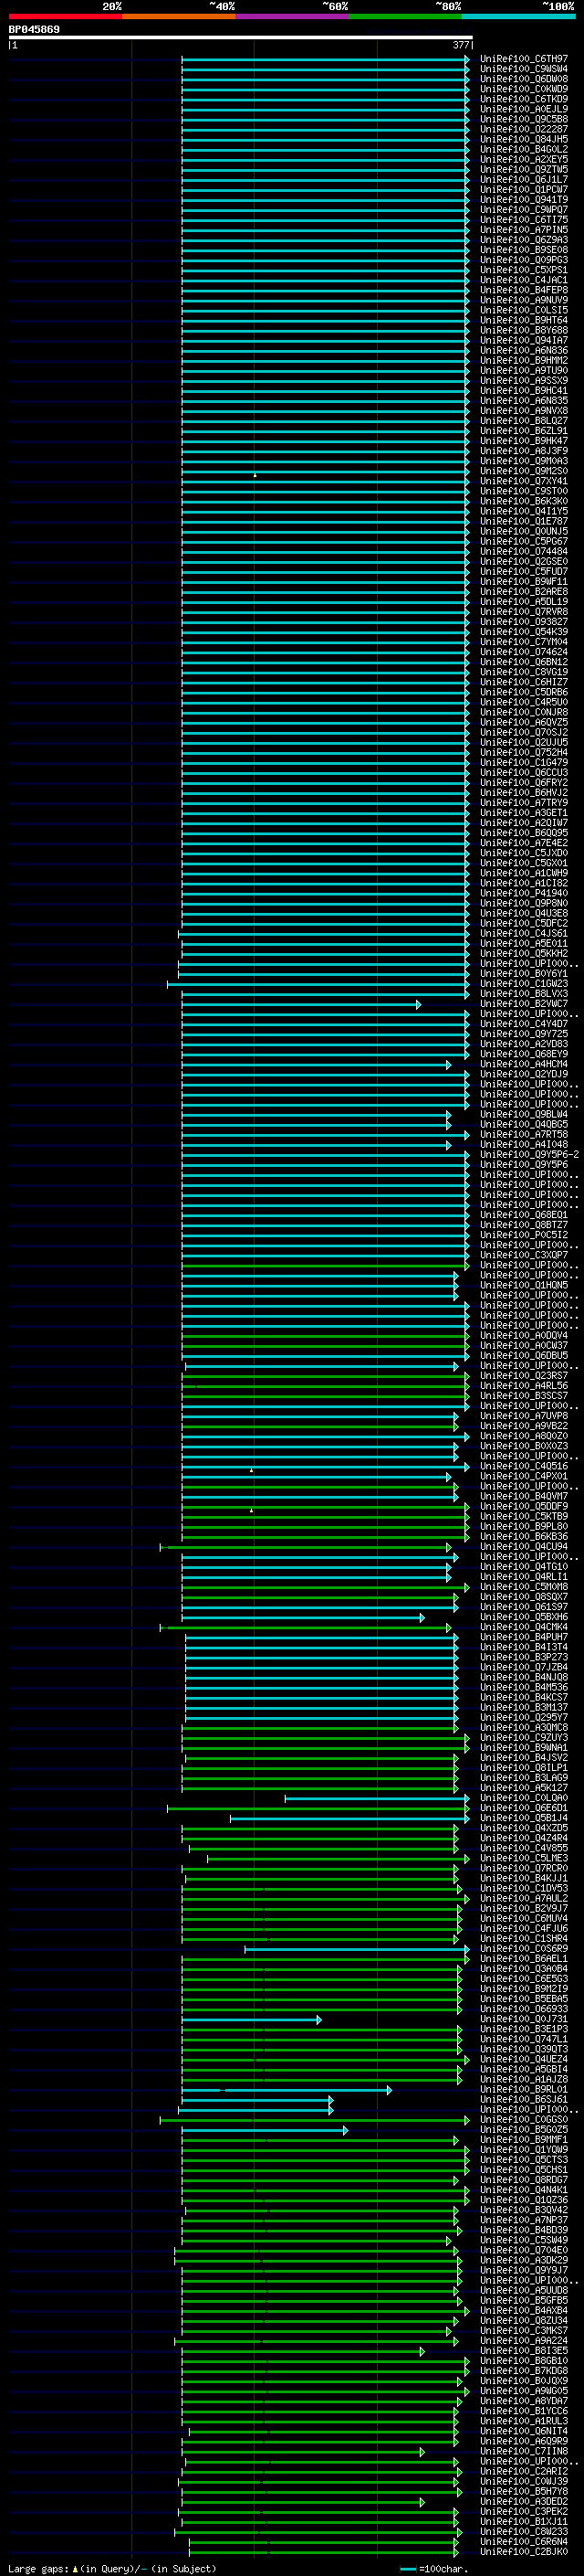
Task: Click the purple ~60% identity legend segment
Action: point(293,16)
